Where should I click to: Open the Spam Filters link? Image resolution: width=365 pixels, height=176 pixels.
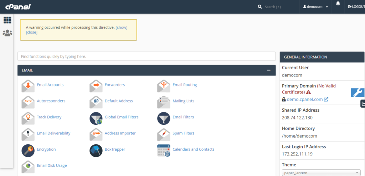pos(184,133)
